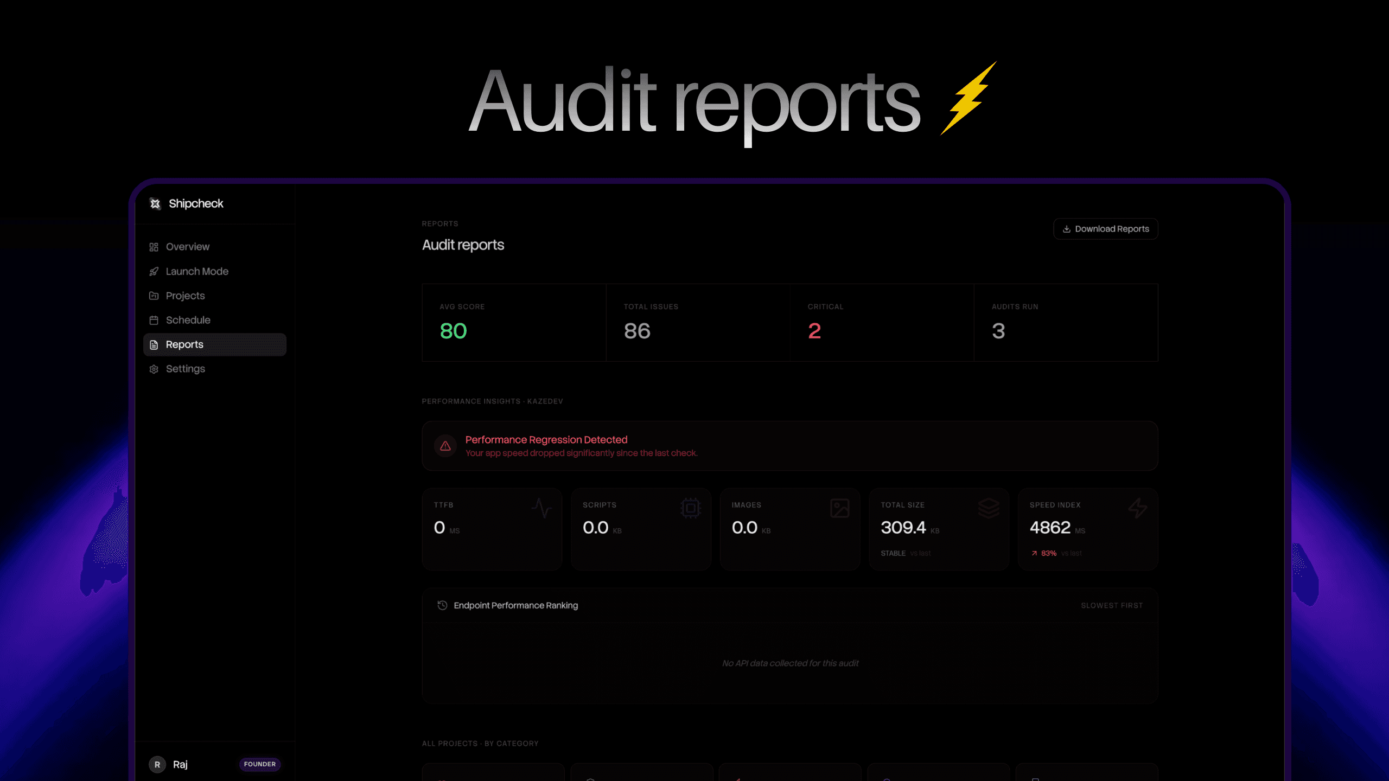Open Launch Mode from the sidebar

coord(196,271)
